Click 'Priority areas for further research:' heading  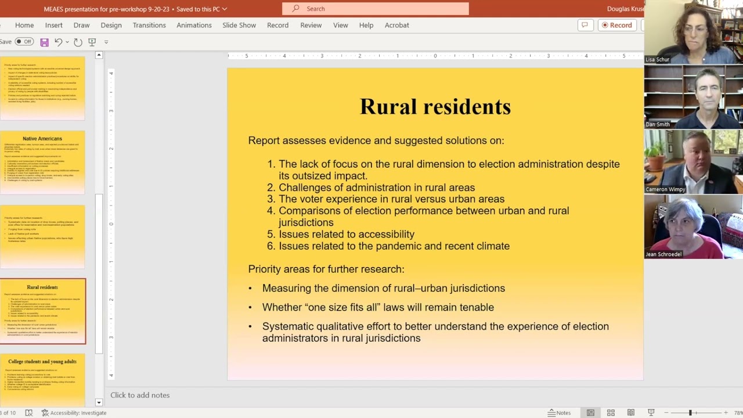[x=326, y=269]
